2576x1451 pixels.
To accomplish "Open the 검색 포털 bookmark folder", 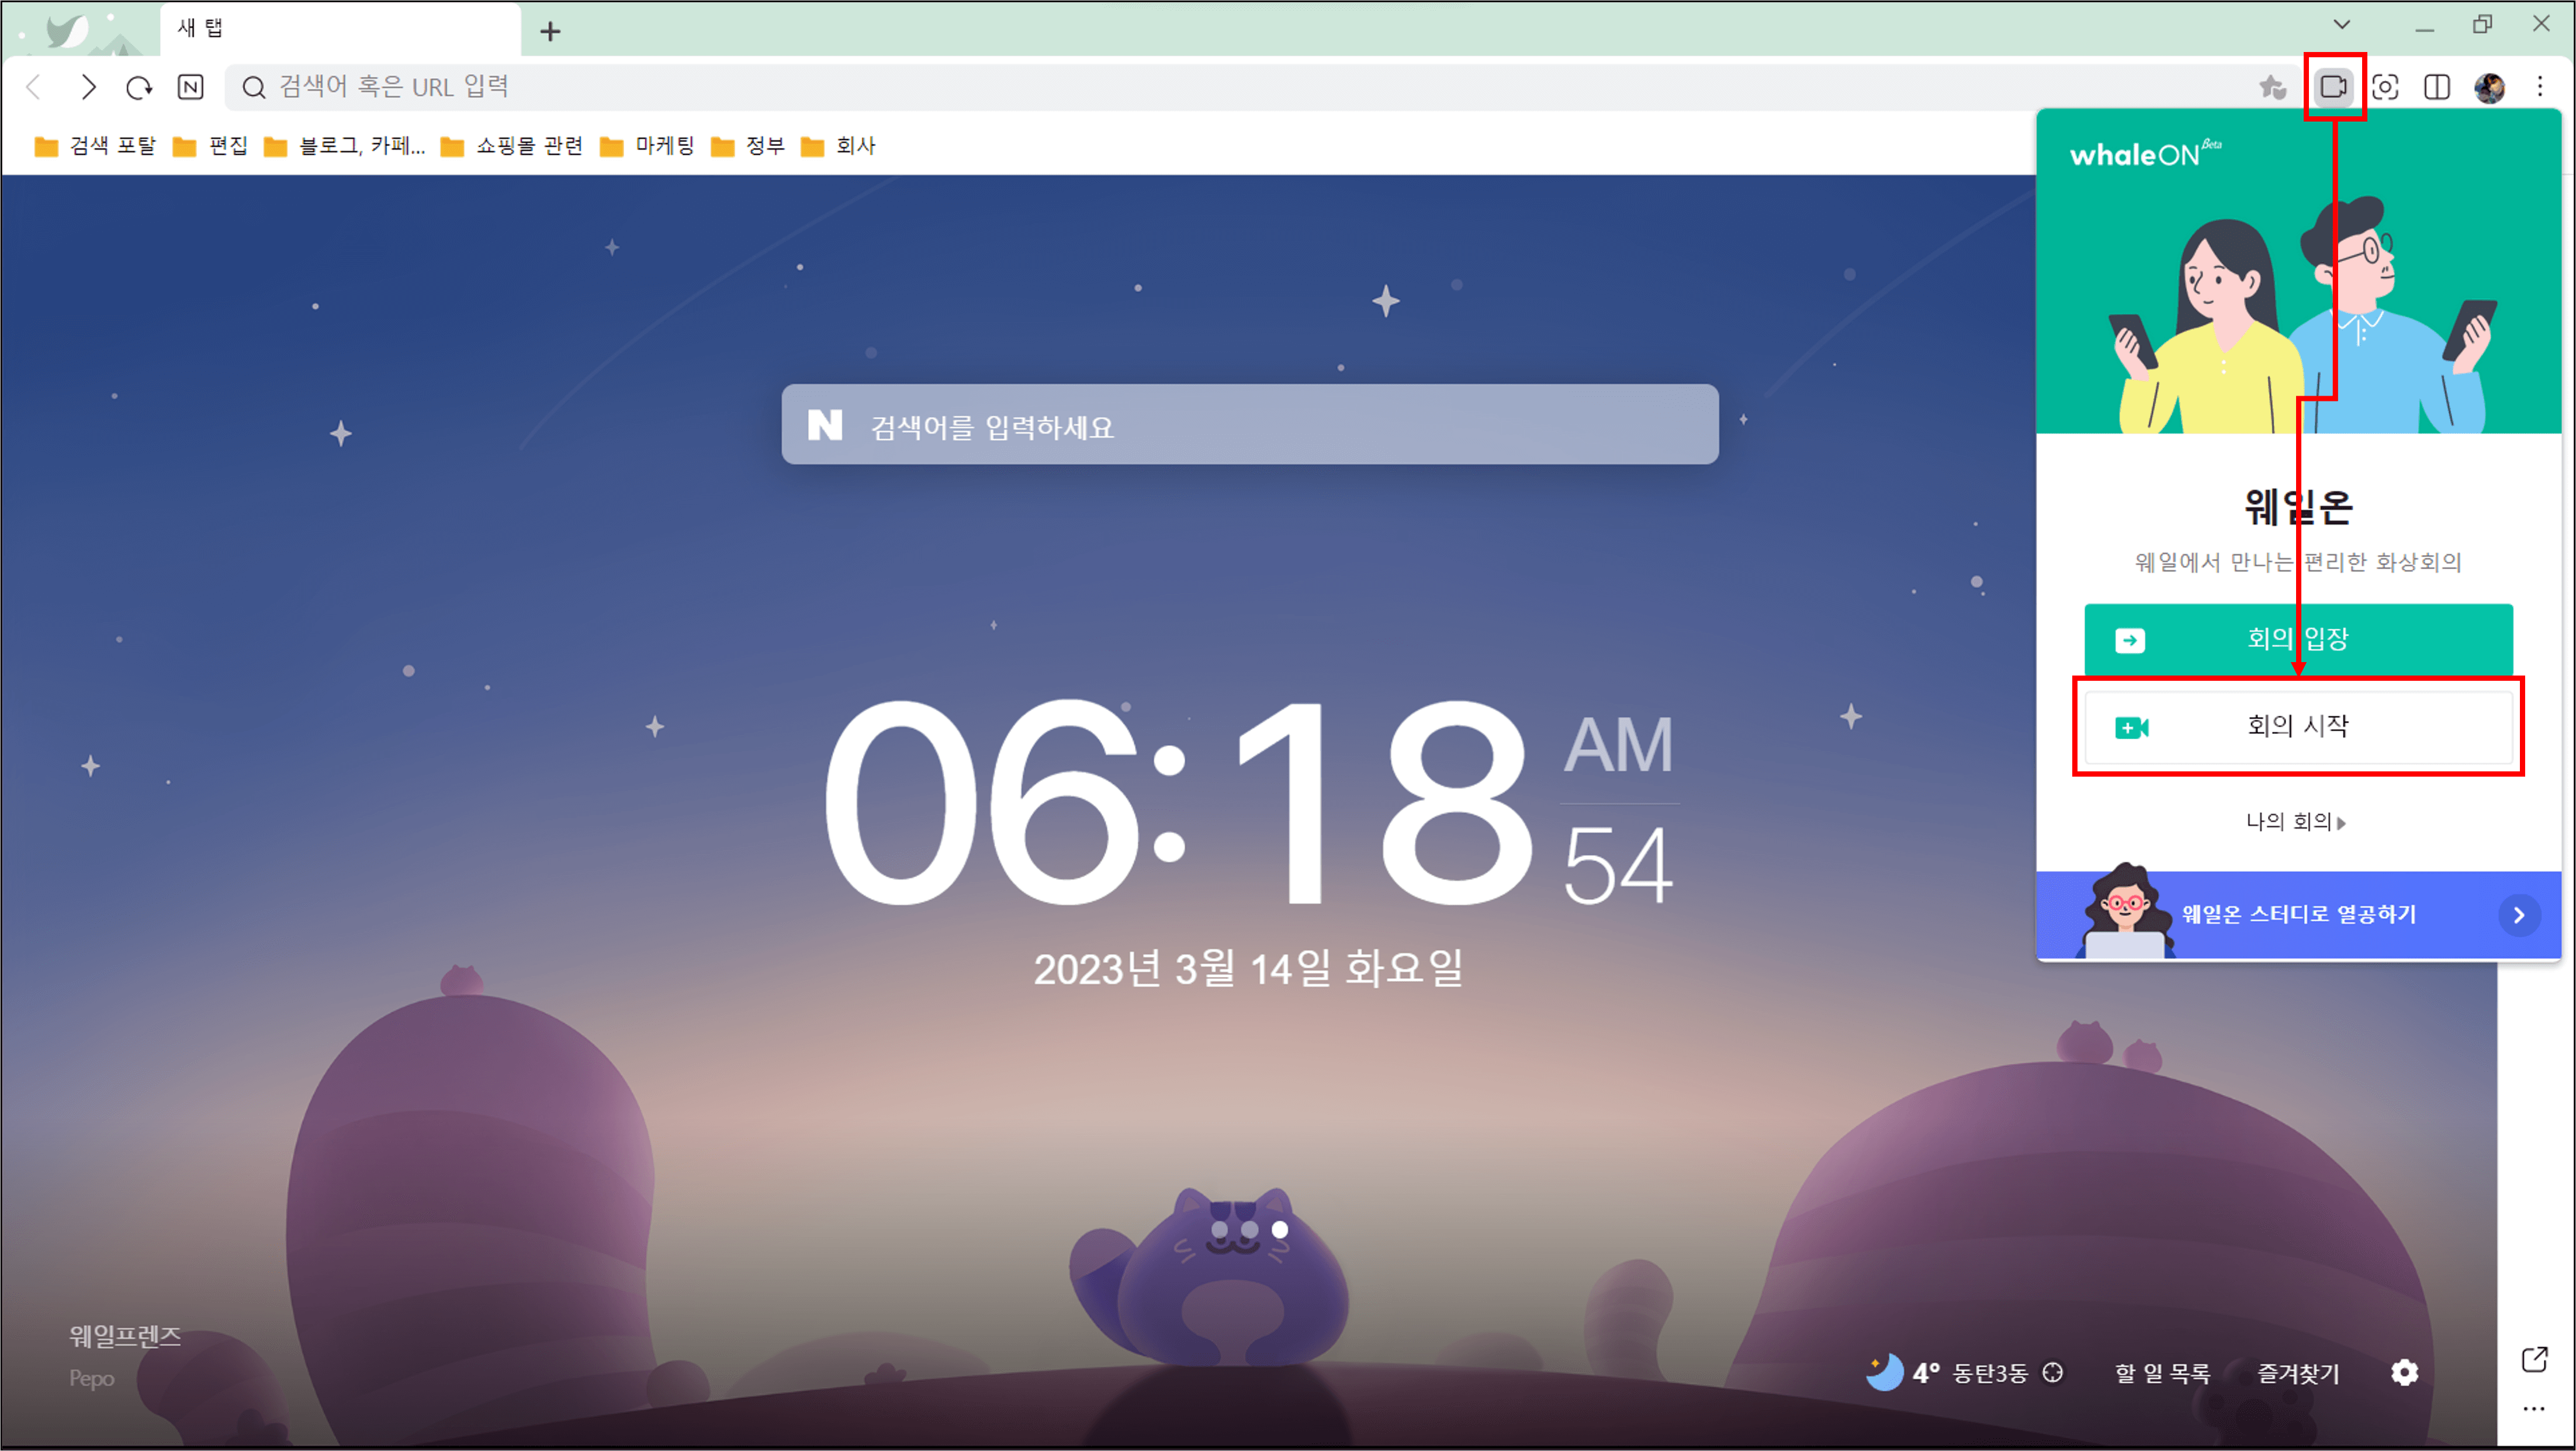I will tap(96, 146).
